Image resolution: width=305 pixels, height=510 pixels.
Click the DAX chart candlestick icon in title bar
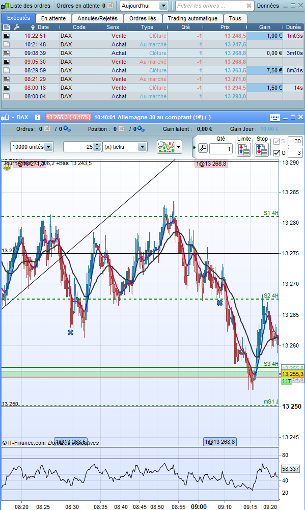point(5,117)
